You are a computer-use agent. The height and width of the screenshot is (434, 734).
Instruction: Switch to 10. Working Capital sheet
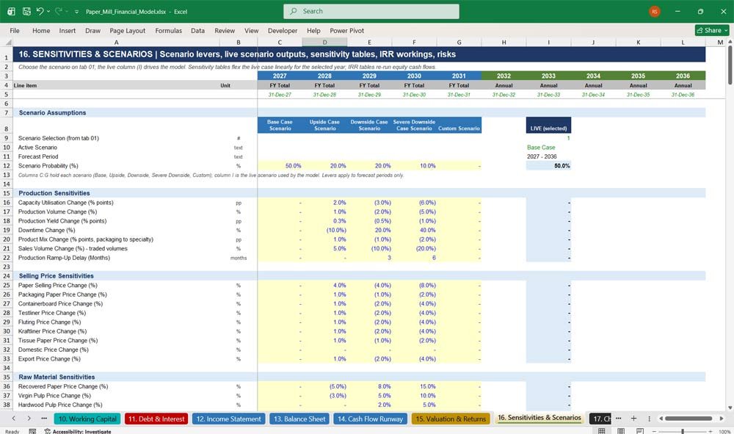(87, 419)
